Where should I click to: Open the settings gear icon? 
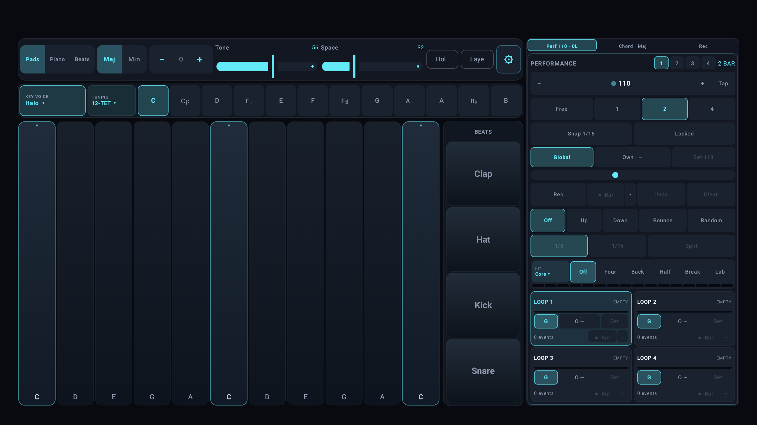[508, 59]
